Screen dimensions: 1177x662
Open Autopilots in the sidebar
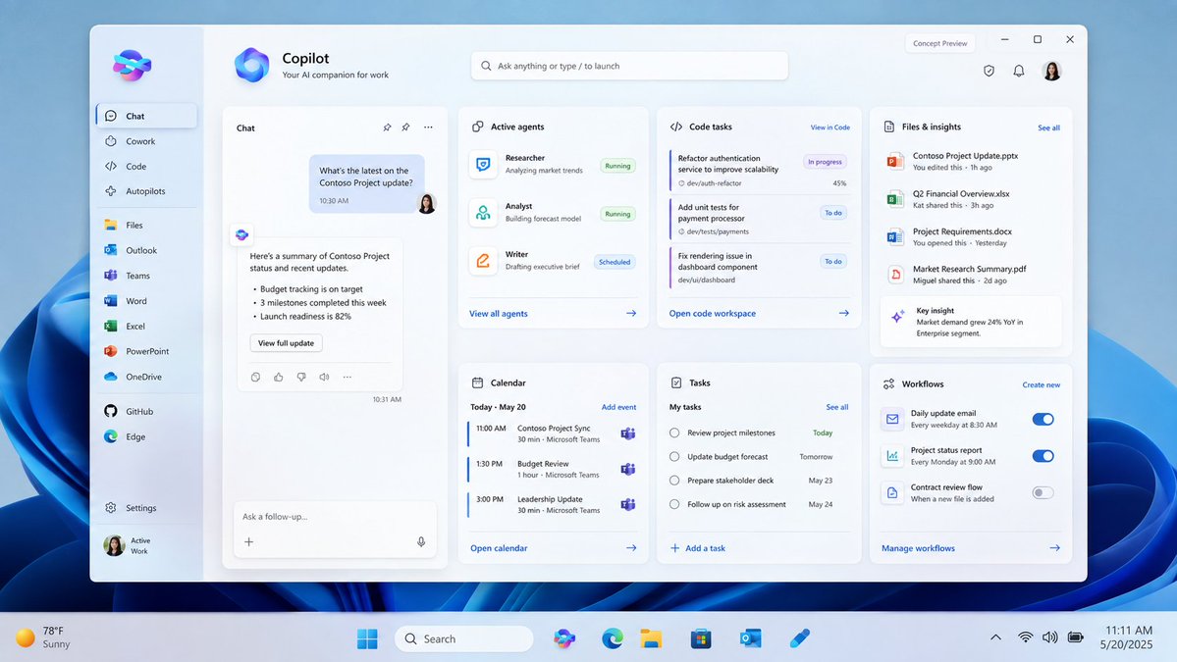[x=146, y=191]
